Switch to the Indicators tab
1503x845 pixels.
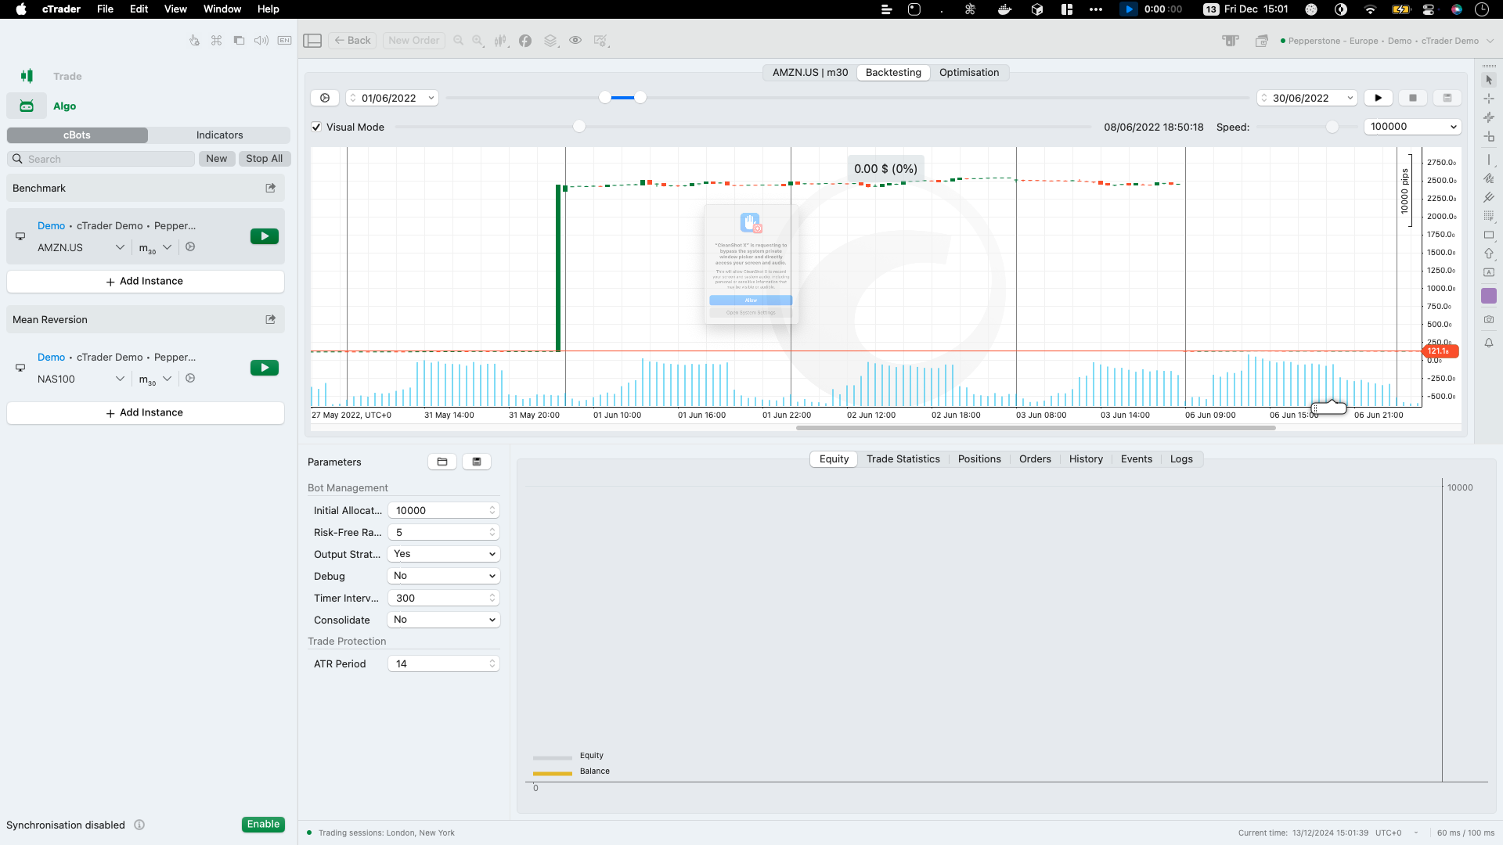coord(219,135)
